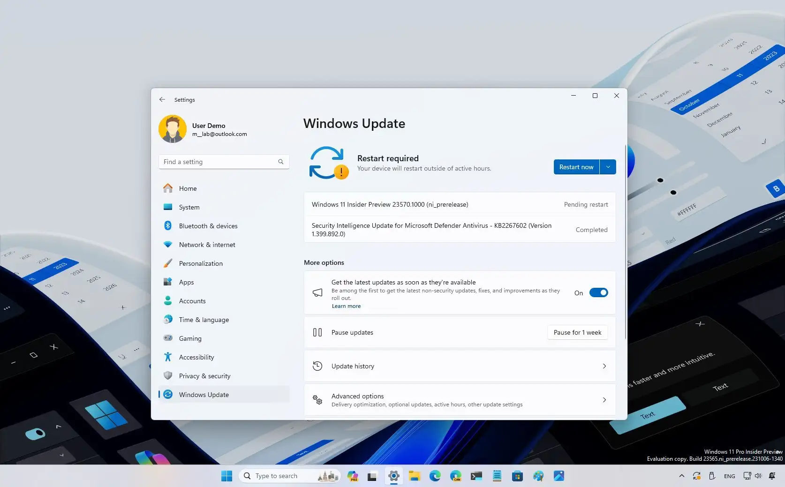The width and height of the screenshot is (785, 487).
Task: Switch to the Home settings page
Action: [x=187, y=188]
